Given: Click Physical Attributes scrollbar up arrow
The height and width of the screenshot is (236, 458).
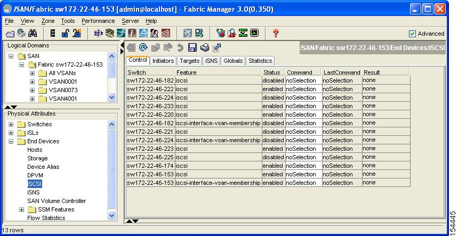Looking at the screenshot, I should [111, 125].
